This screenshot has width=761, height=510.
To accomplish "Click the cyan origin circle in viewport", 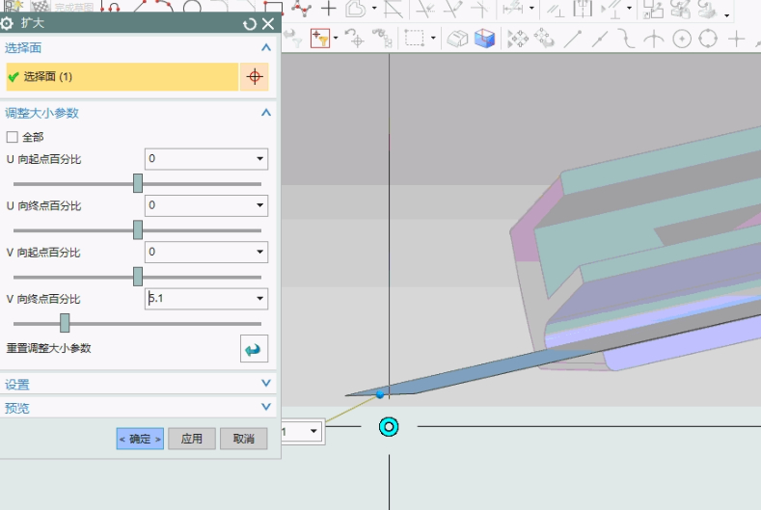I will coord(389,426).
